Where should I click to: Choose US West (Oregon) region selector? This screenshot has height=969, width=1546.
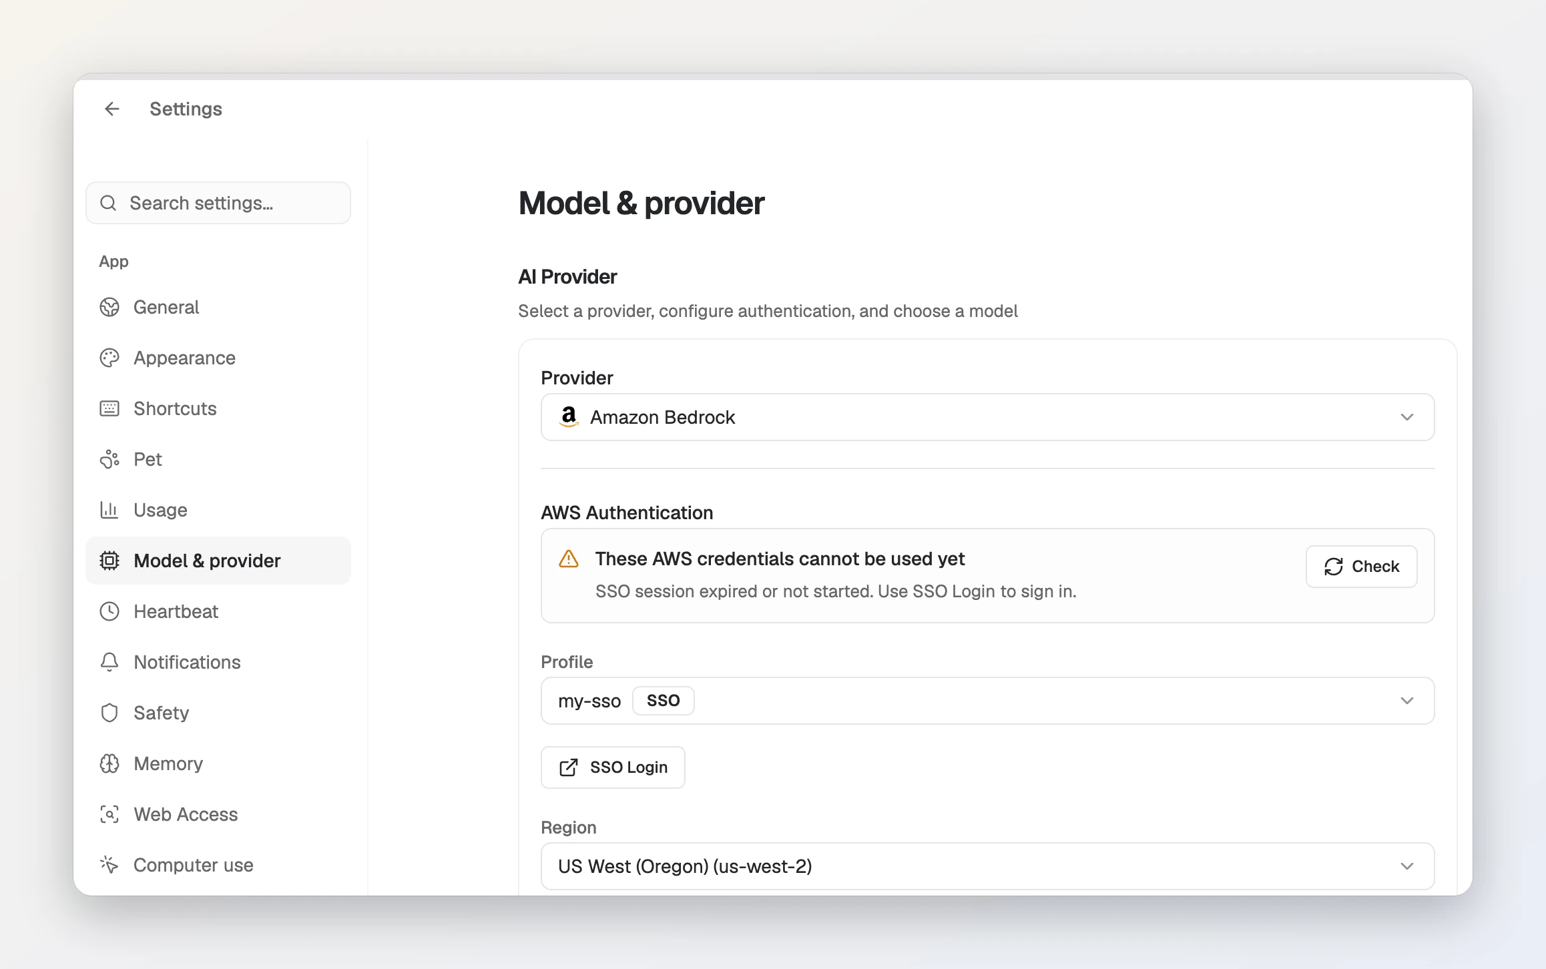click(x=987, y=866)
